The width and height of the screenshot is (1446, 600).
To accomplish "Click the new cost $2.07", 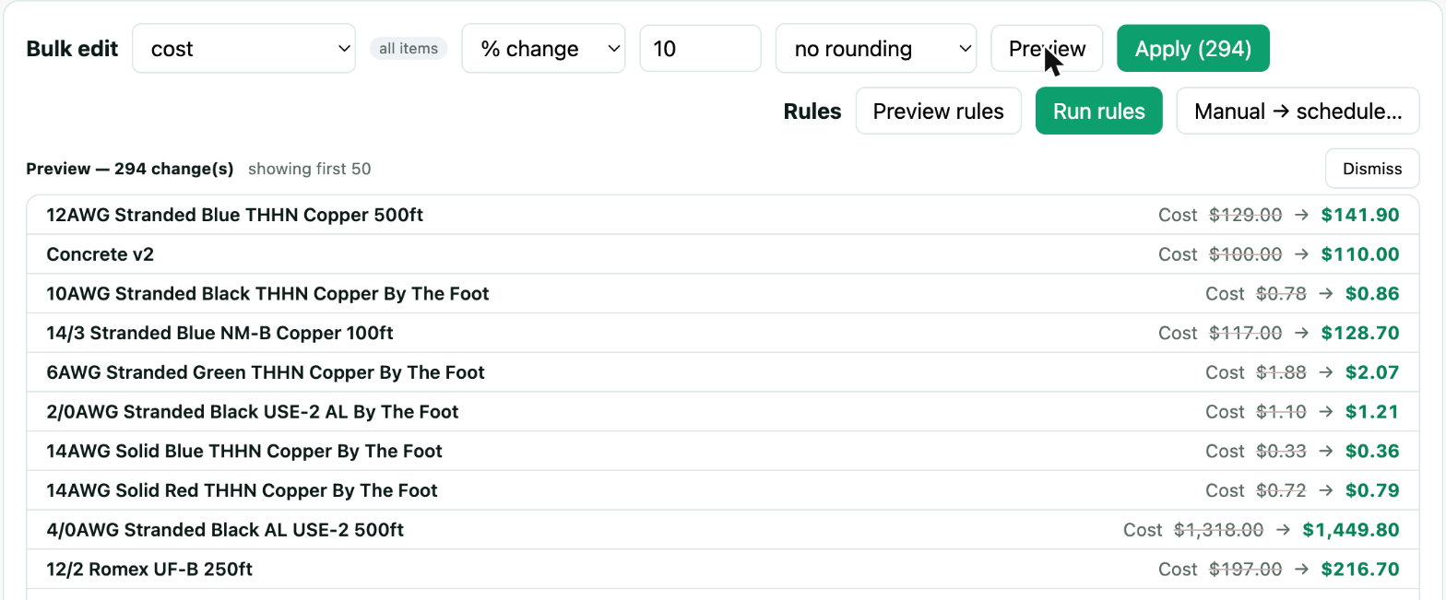I will 1372,372.
